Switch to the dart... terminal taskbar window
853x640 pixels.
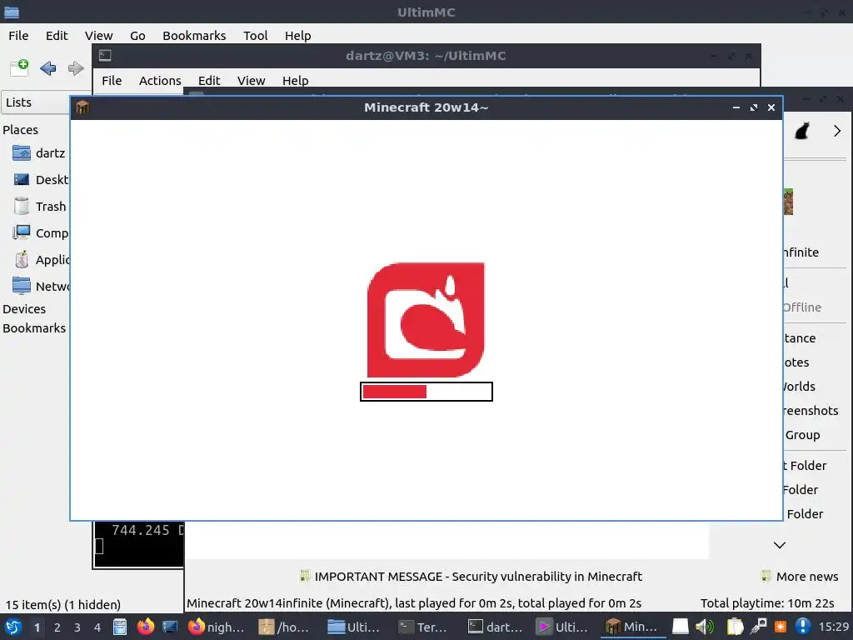495,627
